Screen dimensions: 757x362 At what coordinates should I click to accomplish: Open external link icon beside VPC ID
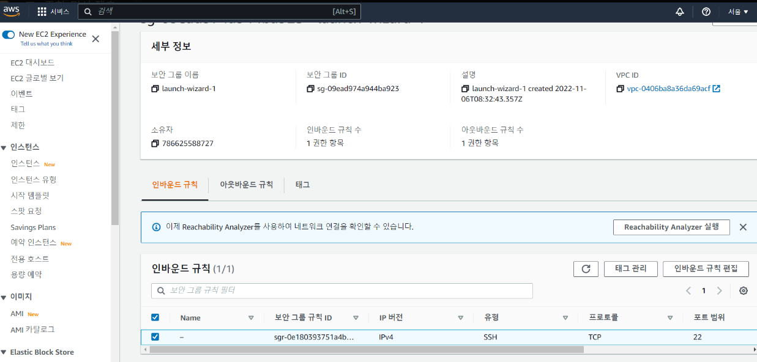pyautogui.click(x=717, y=89)
